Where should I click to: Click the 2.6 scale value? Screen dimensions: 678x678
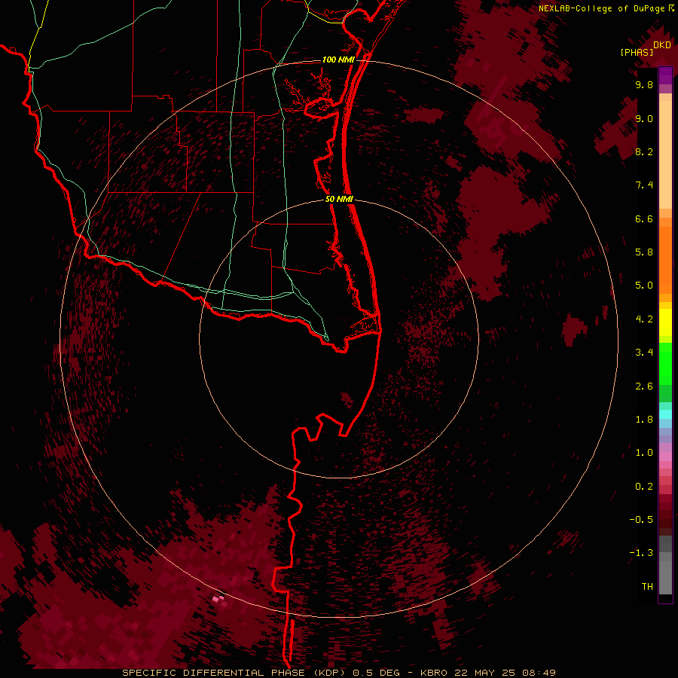tap(644, 386)
